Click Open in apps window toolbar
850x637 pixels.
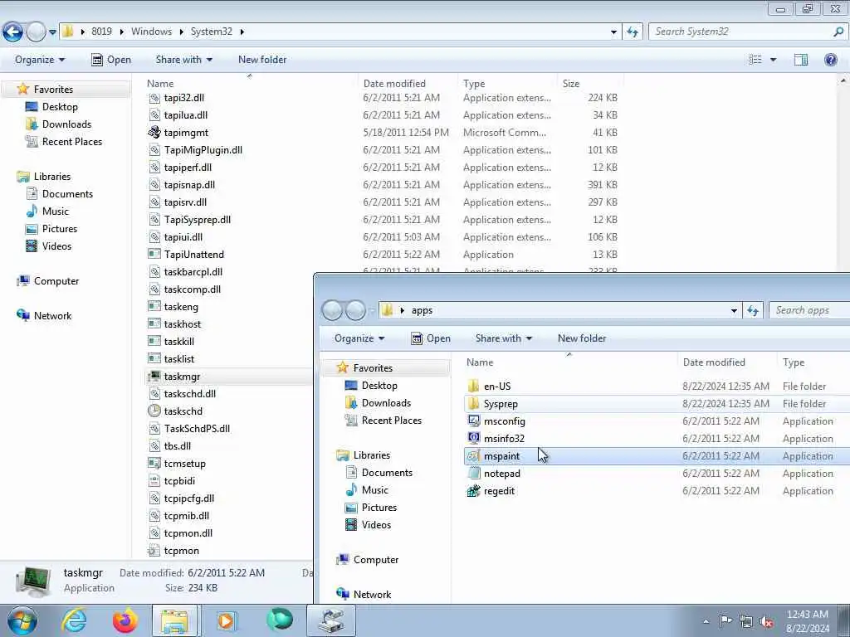point(431,338)
